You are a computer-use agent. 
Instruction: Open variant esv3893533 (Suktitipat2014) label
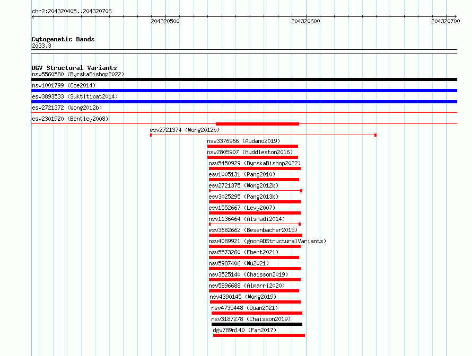point(75,96)
